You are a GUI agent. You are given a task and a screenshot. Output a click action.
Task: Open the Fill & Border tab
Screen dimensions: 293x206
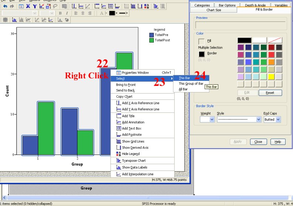click(264, 10)
